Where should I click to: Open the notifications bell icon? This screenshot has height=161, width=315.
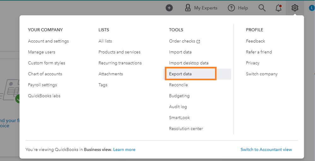click(278, 8)
